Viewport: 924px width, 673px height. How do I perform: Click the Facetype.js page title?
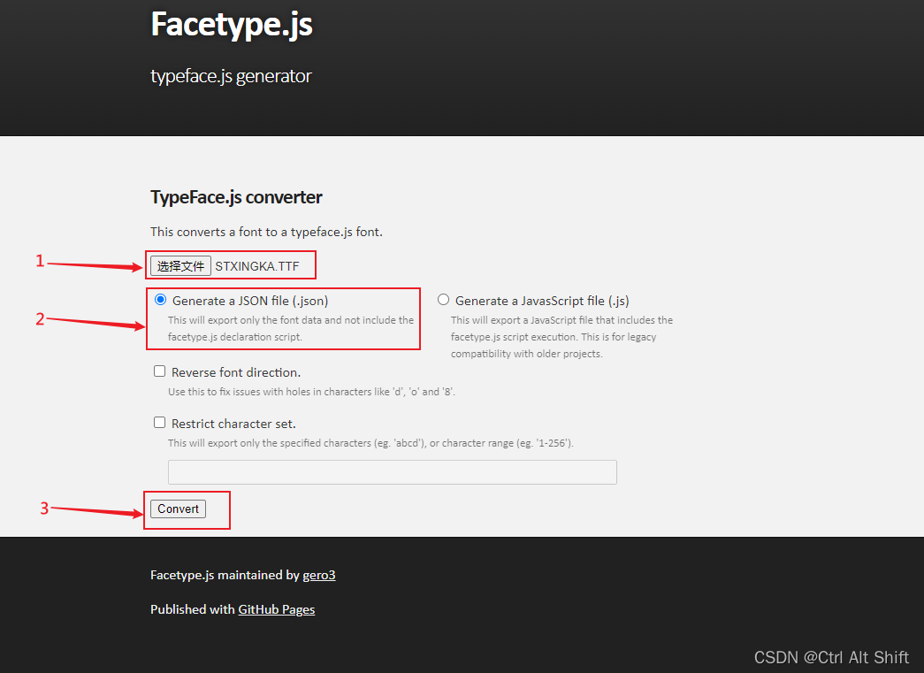pyautogui.click(x=231, y=24)
